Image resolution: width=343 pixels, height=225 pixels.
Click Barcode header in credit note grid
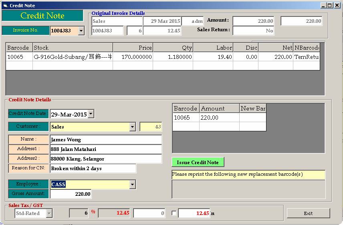point(186,108)
